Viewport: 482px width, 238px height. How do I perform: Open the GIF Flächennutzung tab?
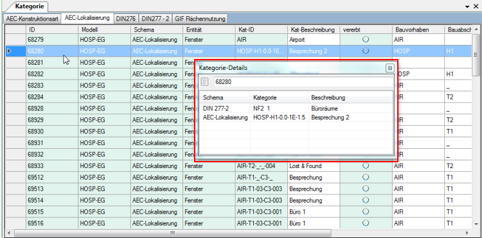tap(200, 19)
